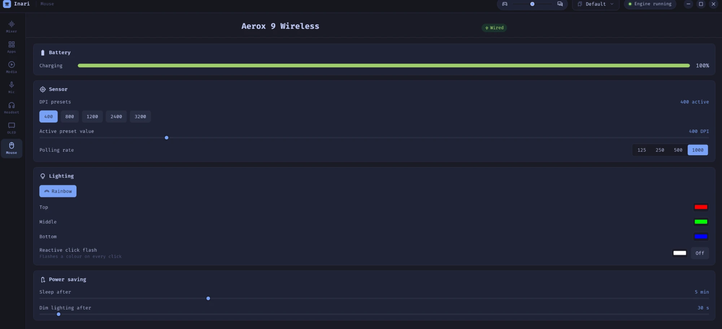Select the 3200 DPI preset
The image size is (722, 329).
point(140,116)
